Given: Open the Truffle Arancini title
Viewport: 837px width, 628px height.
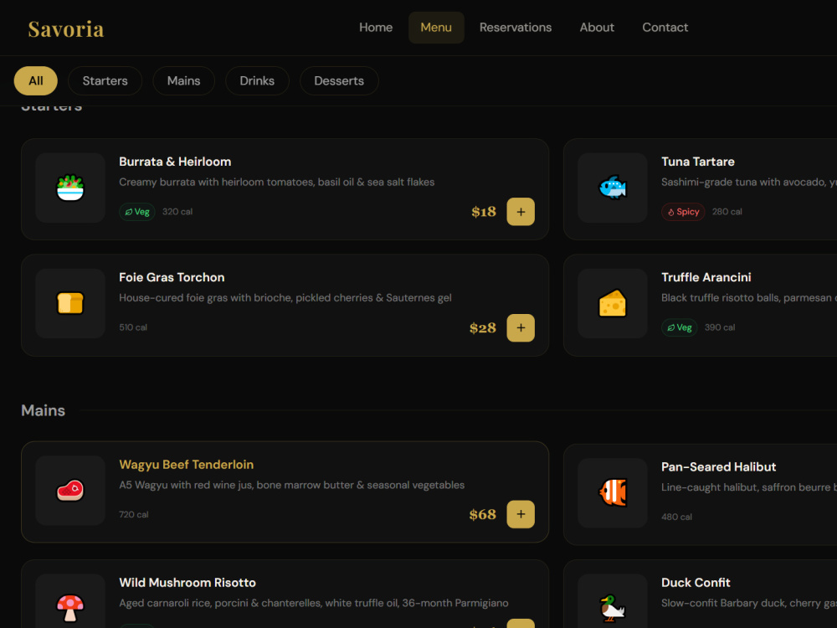Looking at the screenshot, I should click(706, 277).
